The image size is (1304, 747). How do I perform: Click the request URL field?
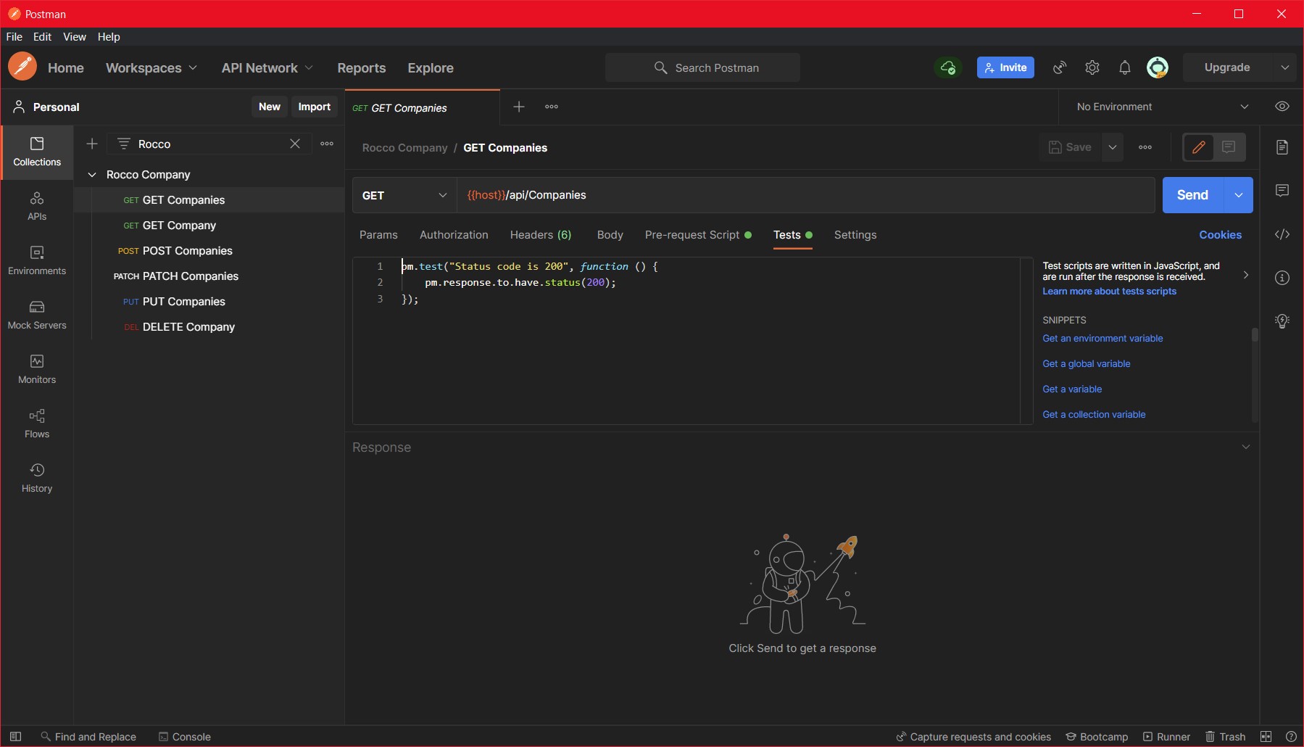tap(806, 195)
